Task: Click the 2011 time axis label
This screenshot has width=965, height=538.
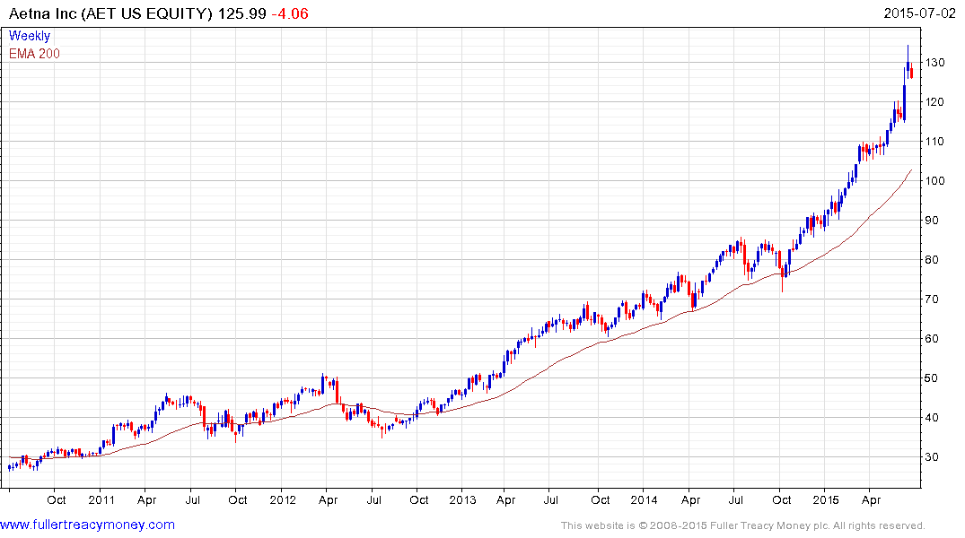Action: 101,499
